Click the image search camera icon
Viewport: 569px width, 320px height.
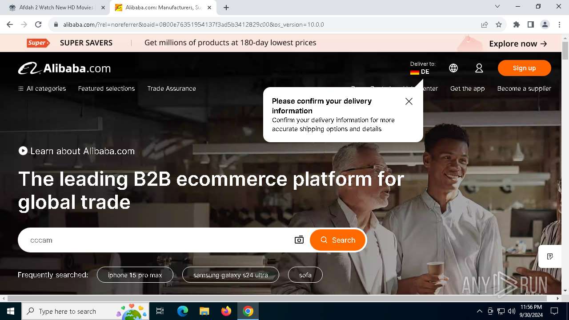299,240
